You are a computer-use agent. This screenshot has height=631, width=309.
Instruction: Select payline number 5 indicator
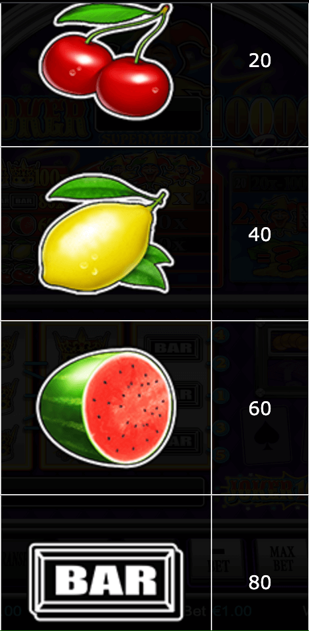pyautogui.click(x=219, y=456)
